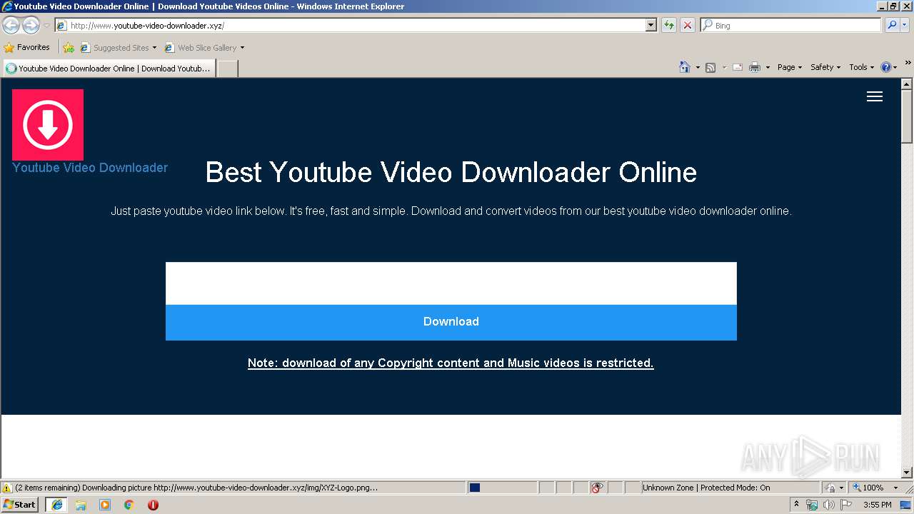This screenshot has width=914, height=514.
Task: Click the Home icon in command bar
Action: [x=685, y=67]
